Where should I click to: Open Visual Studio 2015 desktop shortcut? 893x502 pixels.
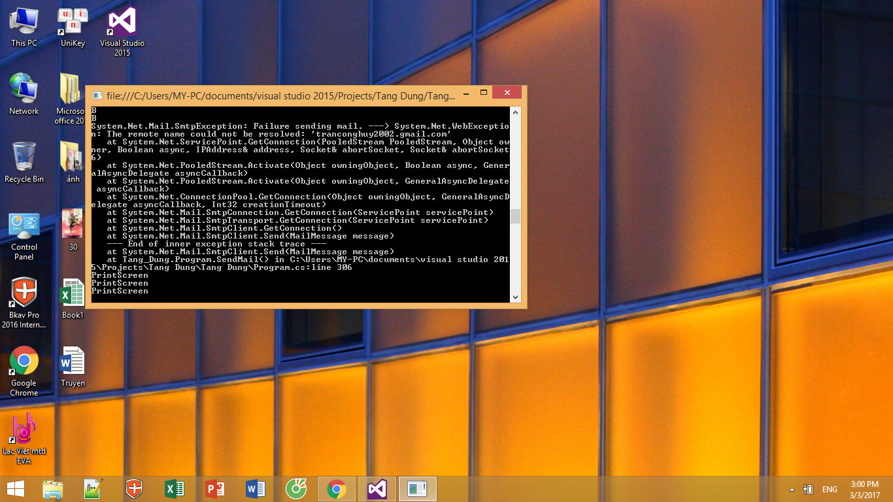point(122,24)
